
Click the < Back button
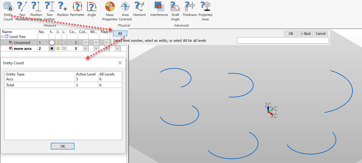pyautogui.click(x=306, y=34)
